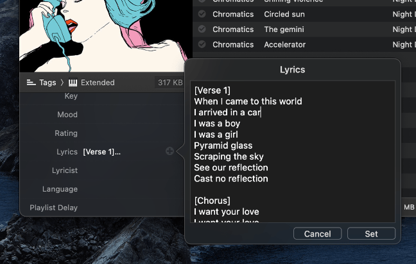
Task: Click the breadcrumb chevron after Tags
Action: tap(62, 83)
